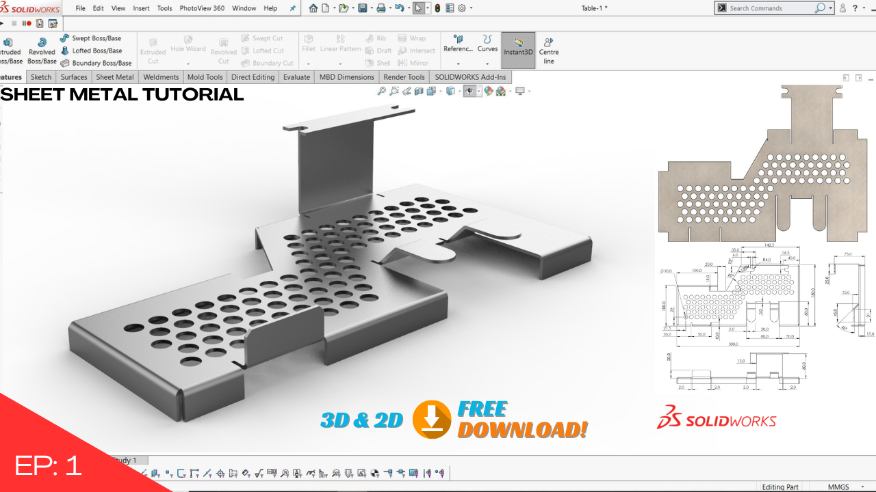Click the Save floppy disk icon
Image resolution: width=876 pixels, height=492 pixels.
point(362,8)
